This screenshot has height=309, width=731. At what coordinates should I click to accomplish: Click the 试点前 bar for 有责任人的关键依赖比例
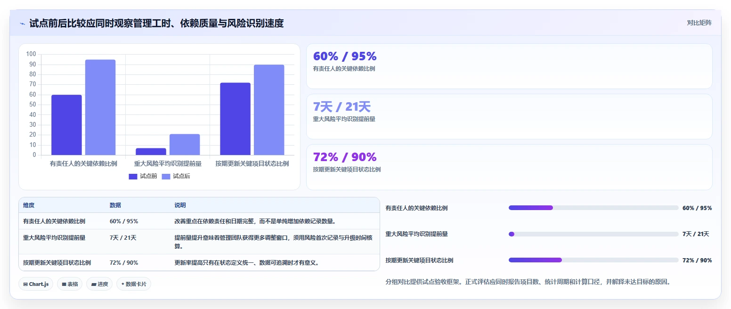click(x=66, y=125)
